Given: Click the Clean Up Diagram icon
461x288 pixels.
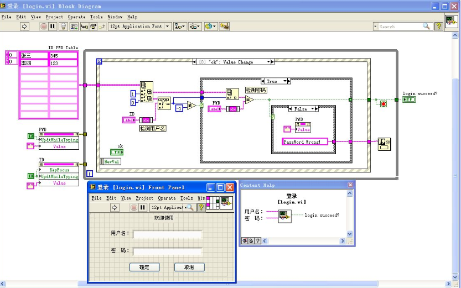Looking at the screenshot, I should pyautogui.click(x=224, y=27).
